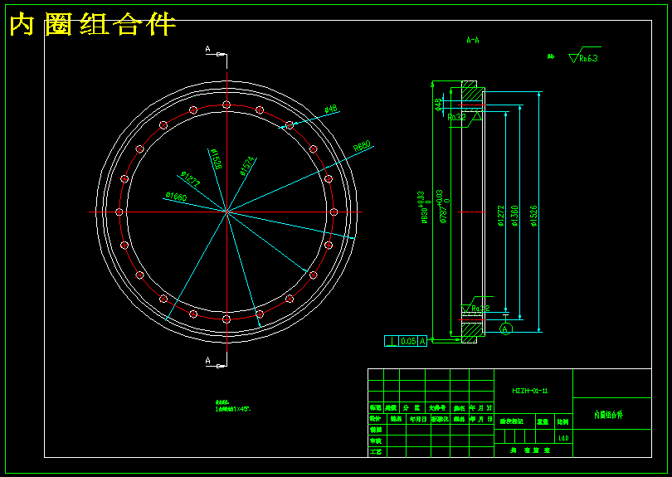Image resolution: width=672 pixels, height=477 pixels.
Task: Select the 工艺 cell in title block
Action: (376, 452)
